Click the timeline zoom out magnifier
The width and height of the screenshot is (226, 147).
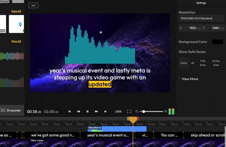click(137, 111)
